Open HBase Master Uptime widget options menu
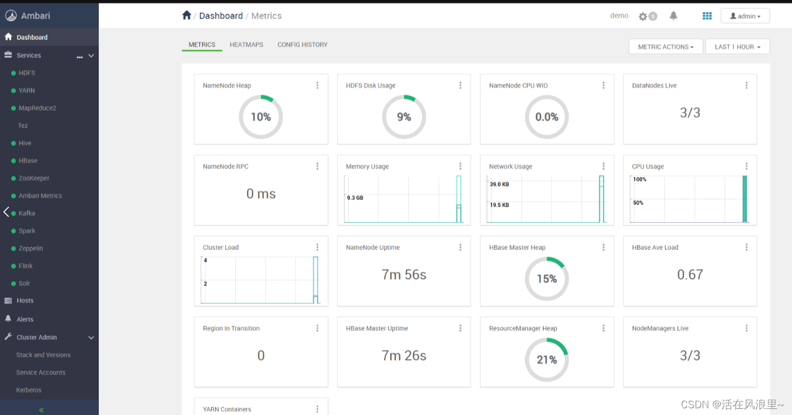The width and height of the screenshot is (792, 415). pos(460,328)
